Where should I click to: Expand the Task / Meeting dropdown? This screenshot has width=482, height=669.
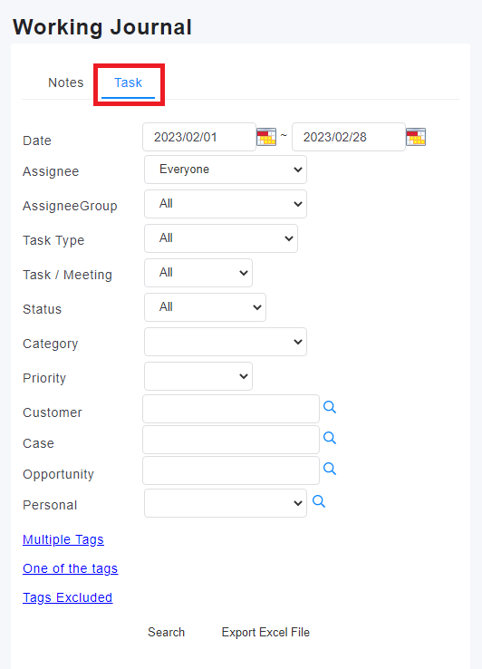(x=198, y=273)
